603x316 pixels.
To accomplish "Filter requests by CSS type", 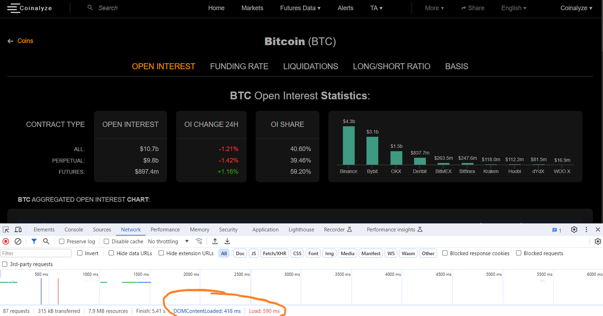I will [297, 253].
